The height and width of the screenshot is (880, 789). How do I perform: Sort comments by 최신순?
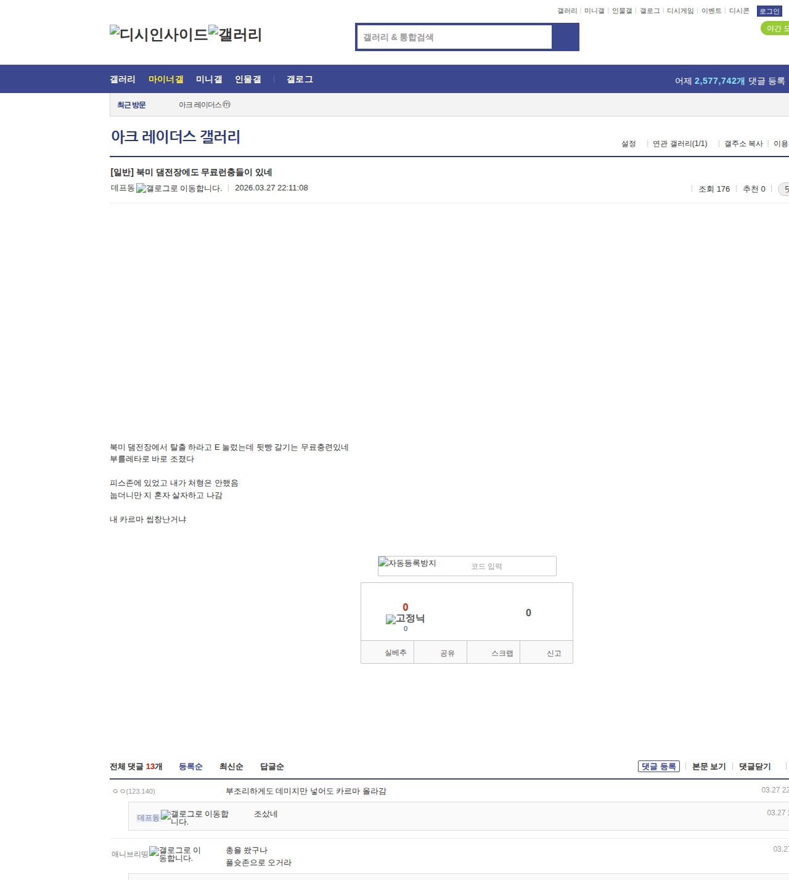tap(231, 767)
